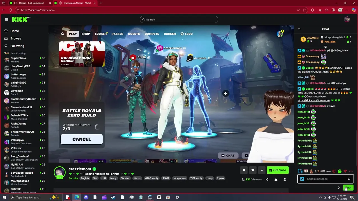Click the person icon beside report
The image size is (358, 201).
click(285, 180)
